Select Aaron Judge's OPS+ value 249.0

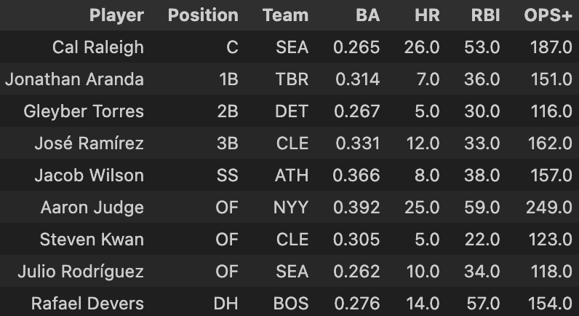(549, 208)
